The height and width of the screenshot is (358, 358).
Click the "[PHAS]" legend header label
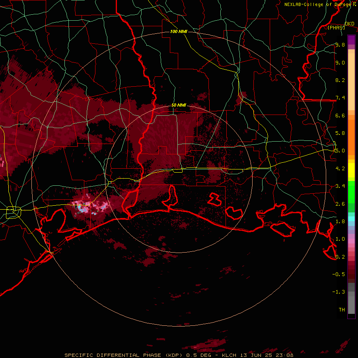pyautogui.click(x=336, y=27)
